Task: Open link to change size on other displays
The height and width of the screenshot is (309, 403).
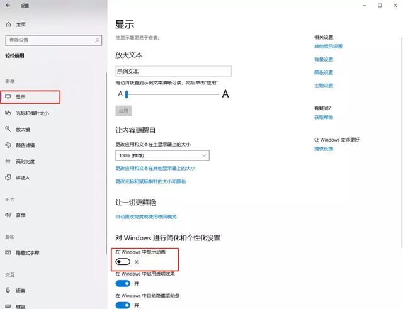Action: [x=156, y=168]
